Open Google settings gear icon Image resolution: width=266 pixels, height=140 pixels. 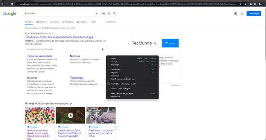(x=236, y=14)
